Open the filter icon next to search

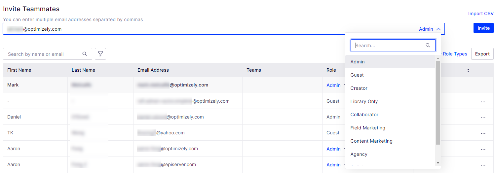coord(100,54)
